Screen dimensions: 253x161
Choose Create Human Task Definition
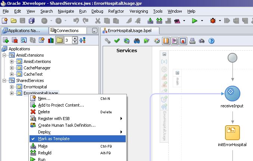coord(67,125)
